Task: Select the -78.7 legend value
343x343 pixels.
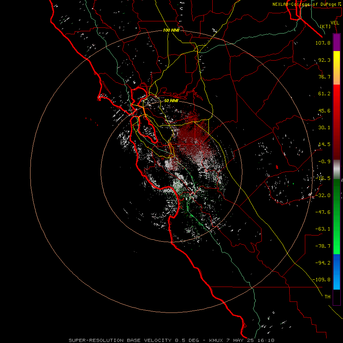Action: 323,246
